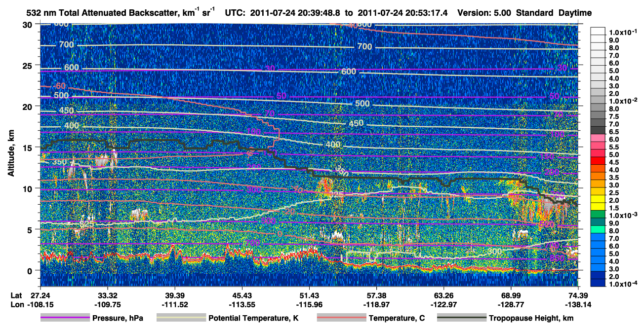642x329 pixels.
Task: Click the 'Standard' label in the header
Action: tap(535, 13)
